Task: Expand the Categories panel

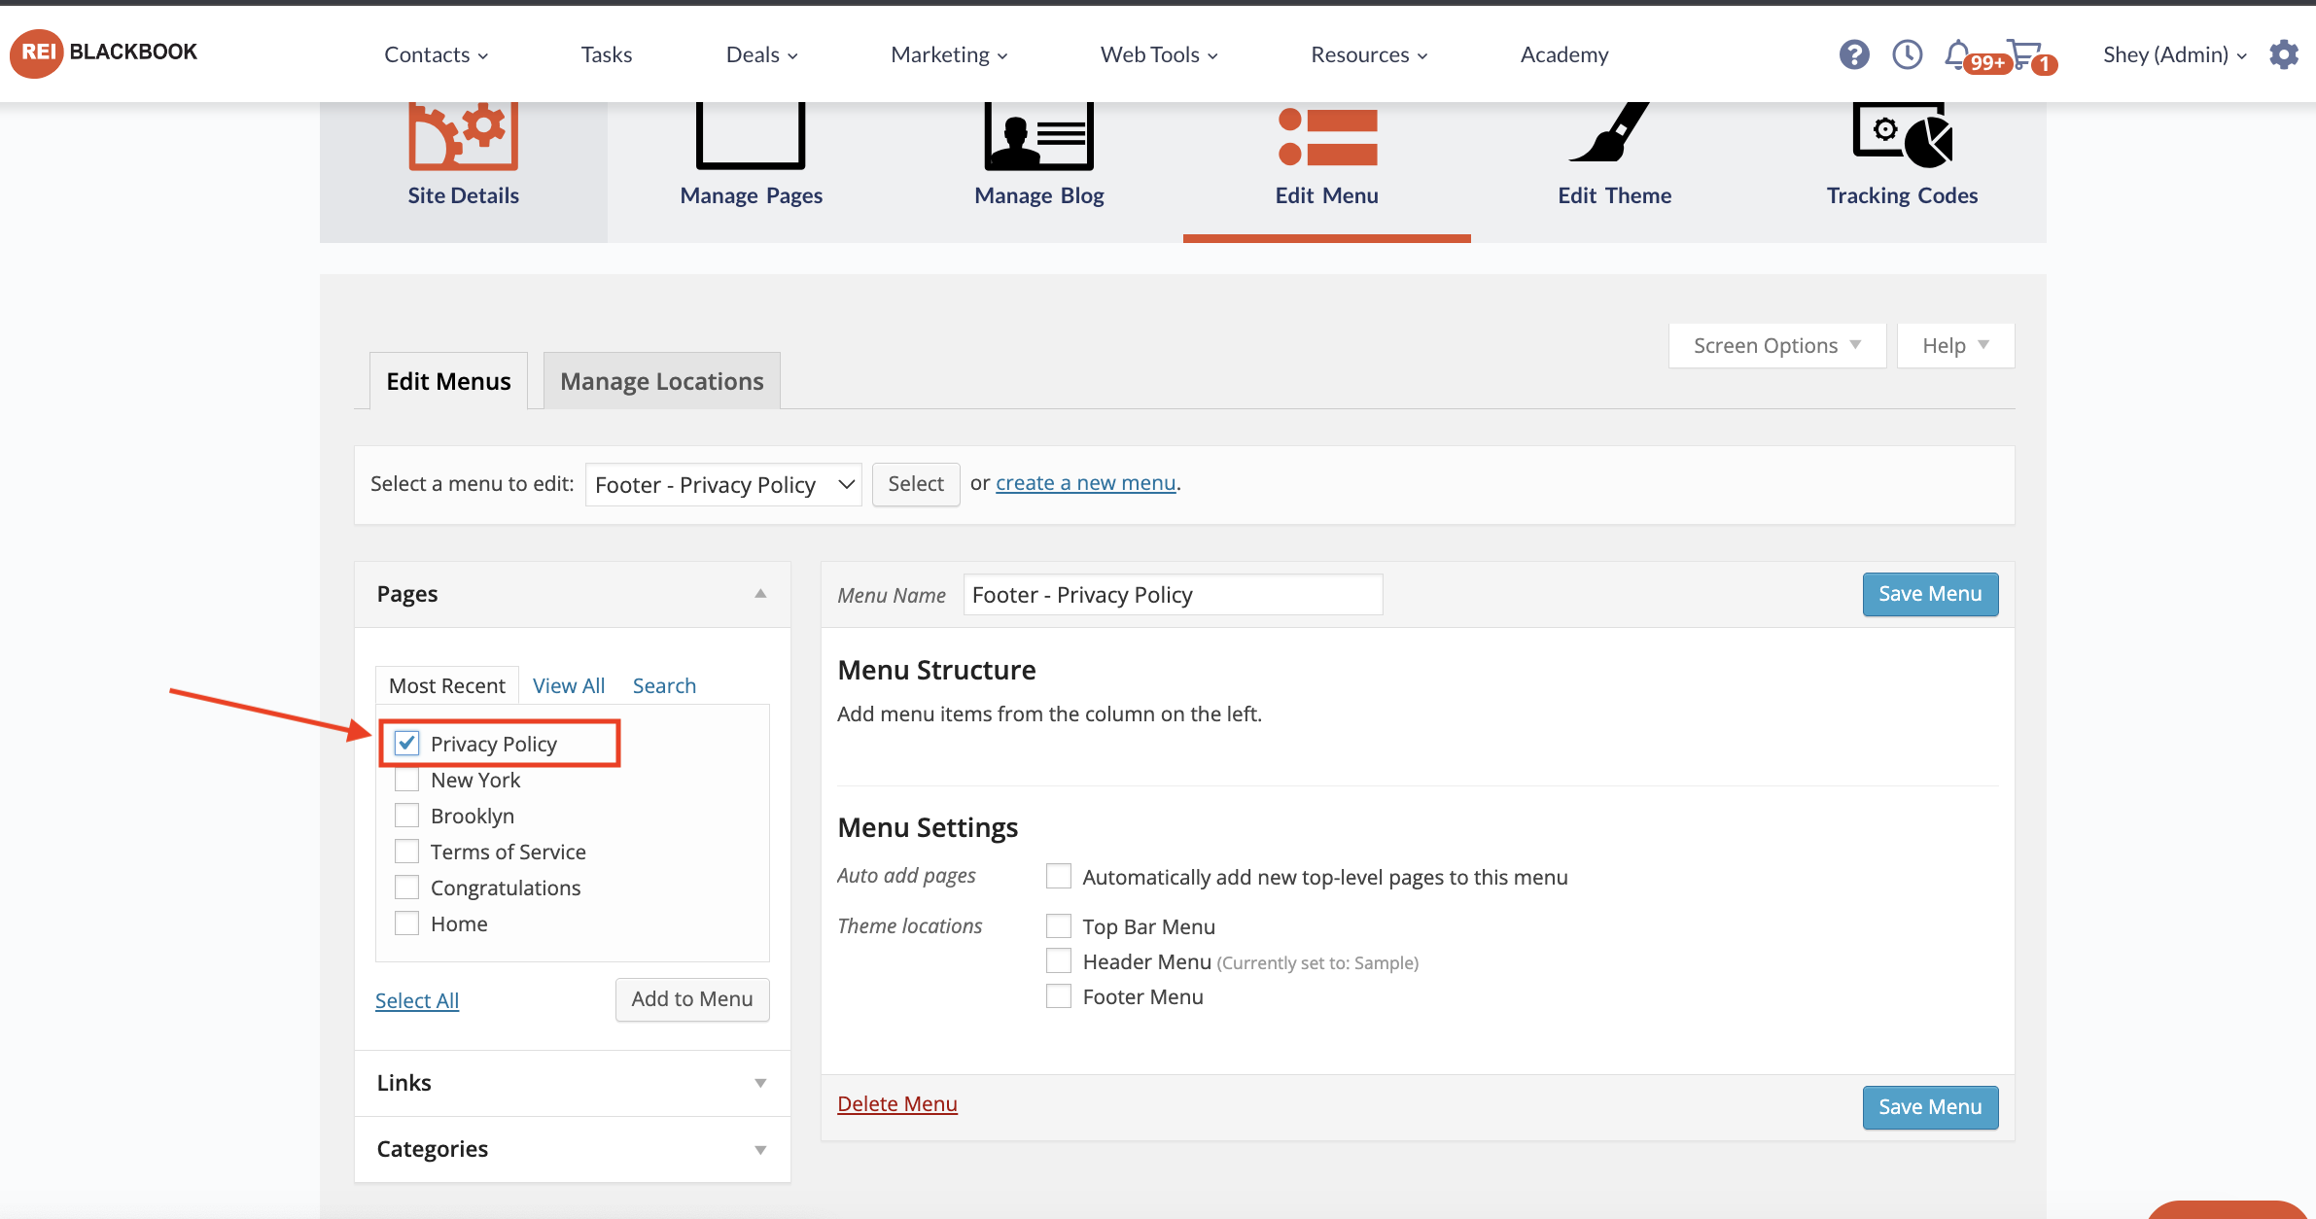Action: click(x=760, y=1150)
